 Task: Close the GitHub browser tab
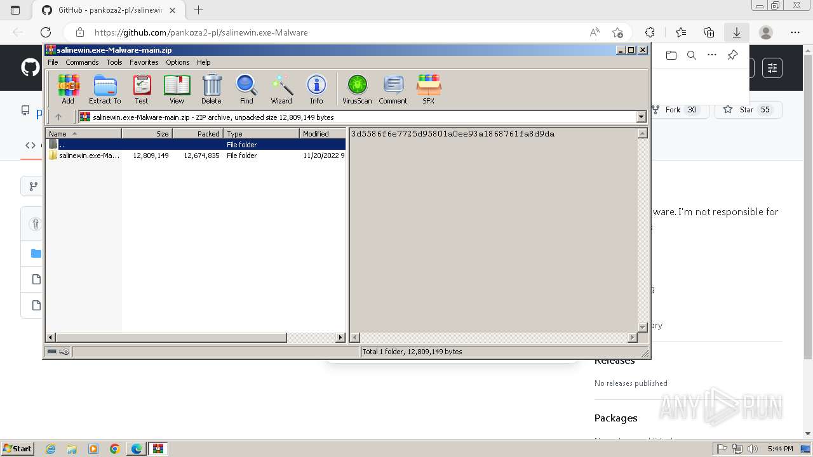[x=173, y=10]
